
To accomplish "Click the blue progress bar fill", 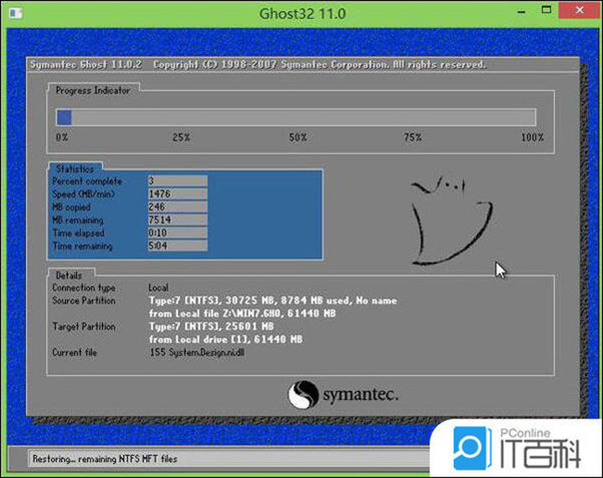I will click(64, 117).
